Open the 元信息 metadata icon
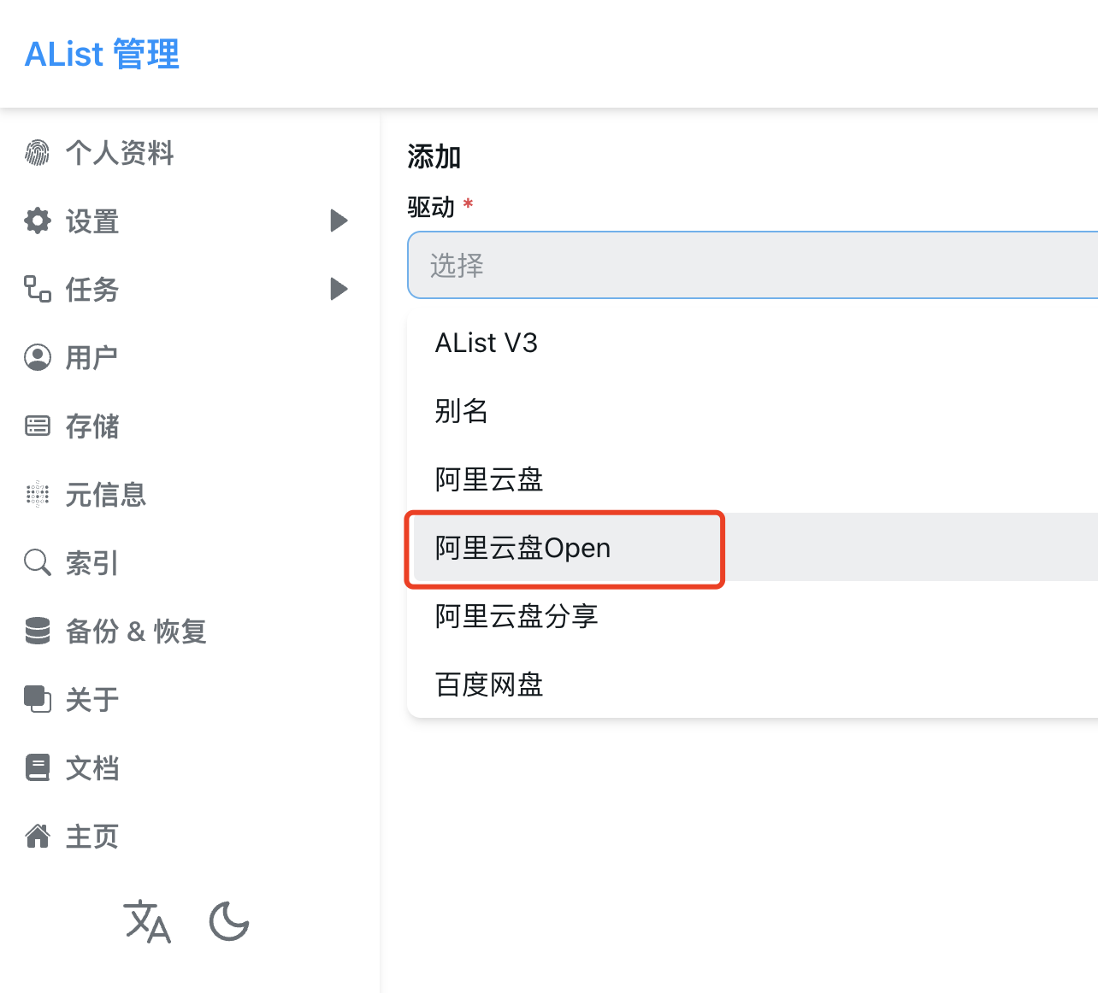Image resolution: width=1098 pixels, height=993 pixels. pyautogui.click(x=38, y=494)
